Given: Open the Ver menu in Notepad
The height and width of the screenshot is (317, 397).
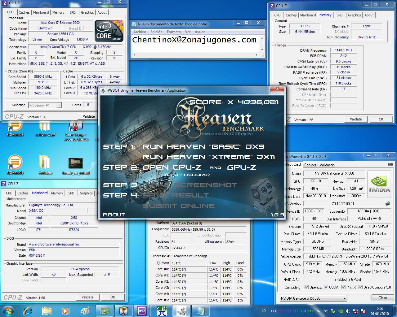Looking at the screenshot, I should pyautogui.click(x=188, y=32).
